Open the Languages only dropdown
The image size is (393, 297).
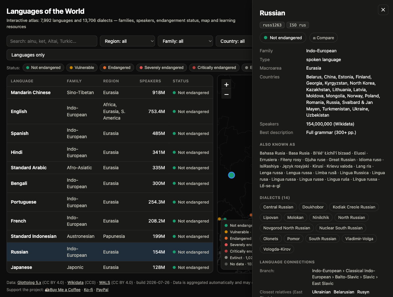(129, 55)
